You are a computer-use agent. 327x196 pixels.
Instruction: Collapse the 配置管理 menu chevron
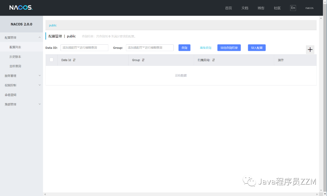click(40, 37)
